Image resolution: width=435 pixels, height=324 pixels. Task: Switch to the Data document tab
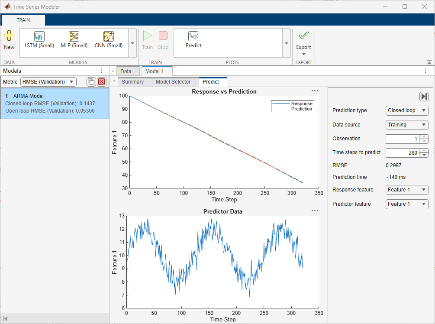126,71
